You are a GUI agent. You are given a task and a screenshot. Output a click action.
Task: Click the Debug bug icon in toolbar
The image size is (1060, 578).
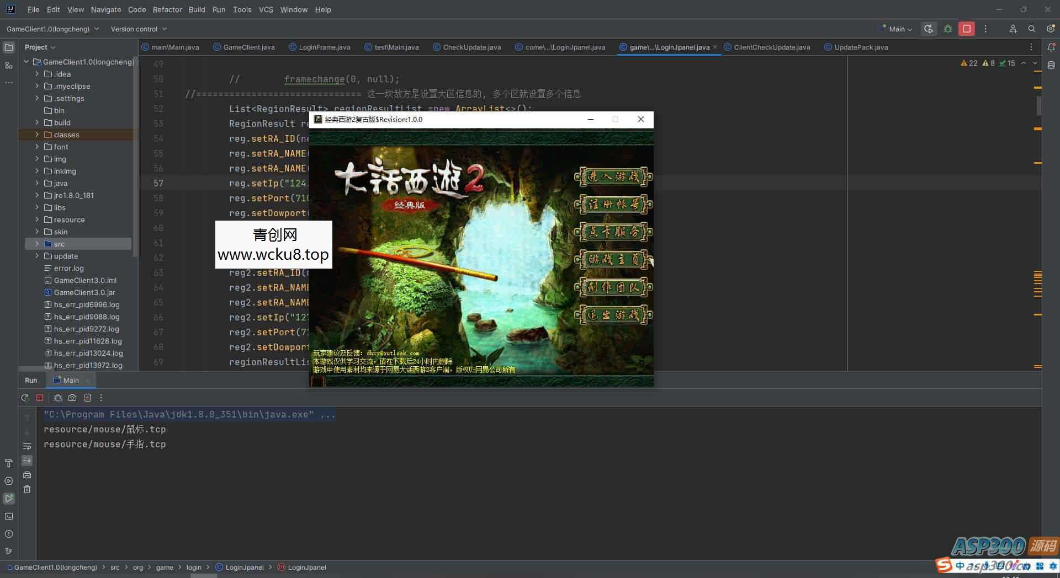click(948, 29)
